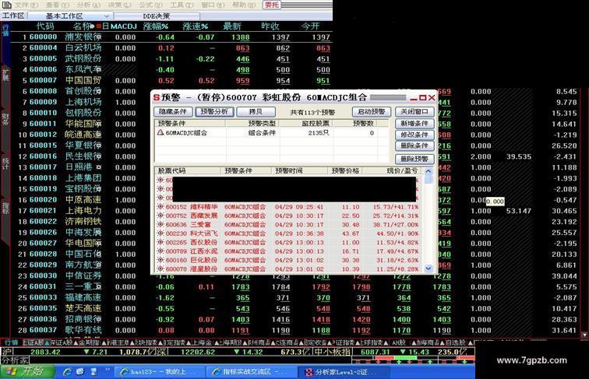The image size is (589, 379).
Task: Select the 指标 vertical sidebar tab
Action: [x=5, y=208]
